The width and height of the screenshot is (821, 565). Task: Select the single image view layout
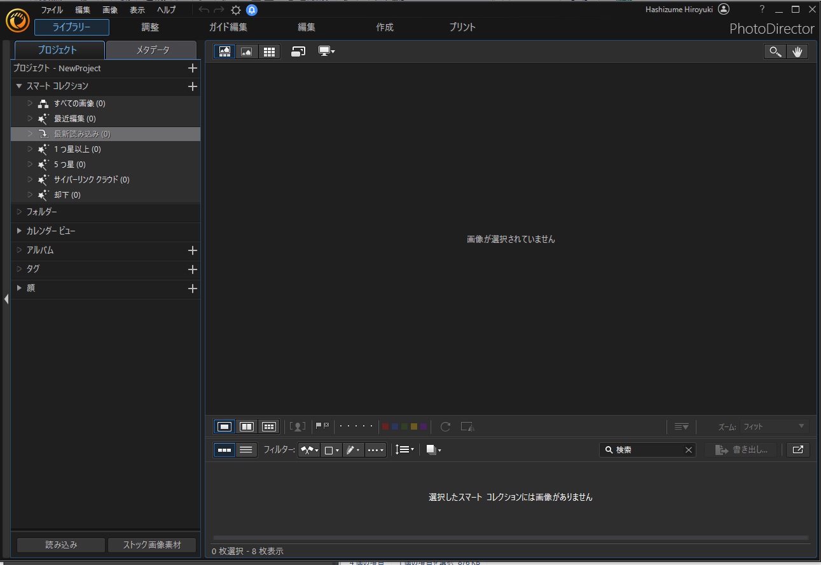[x=224, y=426]
